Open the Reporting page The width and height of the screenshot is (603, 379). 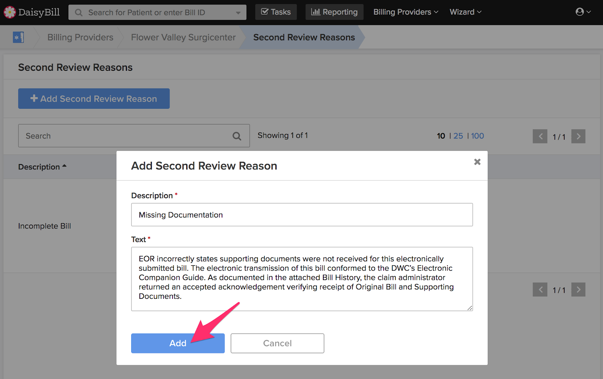pyautogui.click(x=334, y=12)
